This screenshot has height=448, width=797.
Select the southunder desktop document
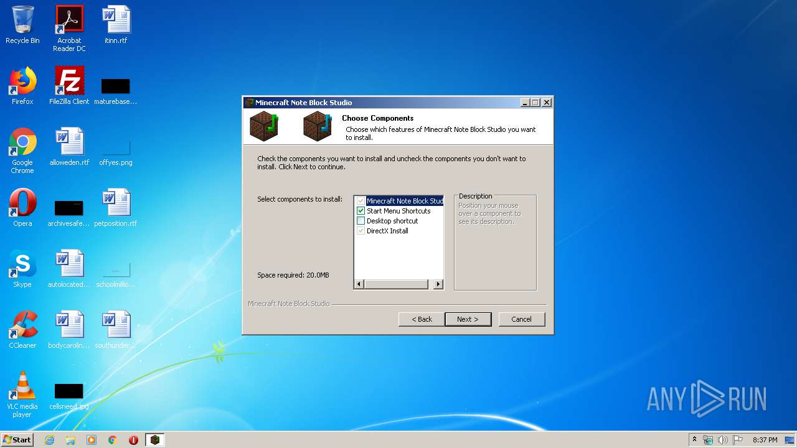tap(116, 330)
